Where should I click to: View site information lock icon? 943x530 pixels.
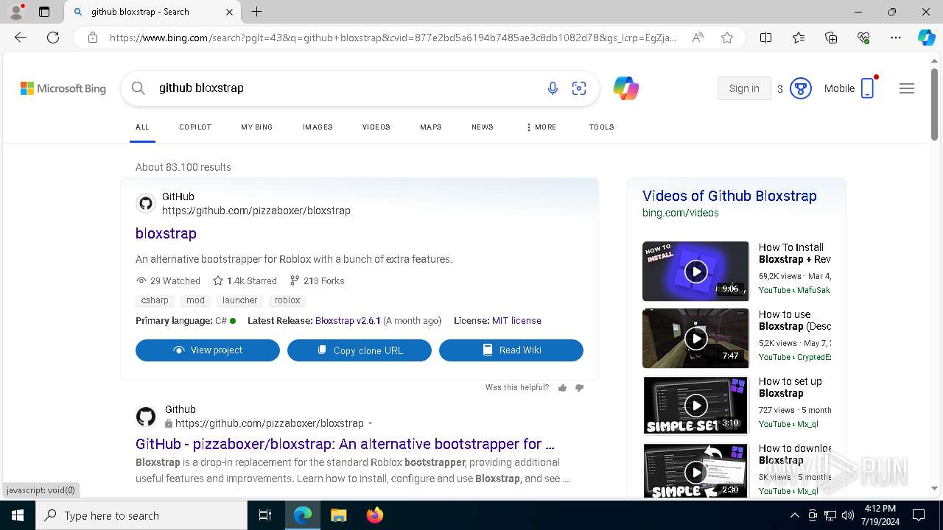point(93,38)
